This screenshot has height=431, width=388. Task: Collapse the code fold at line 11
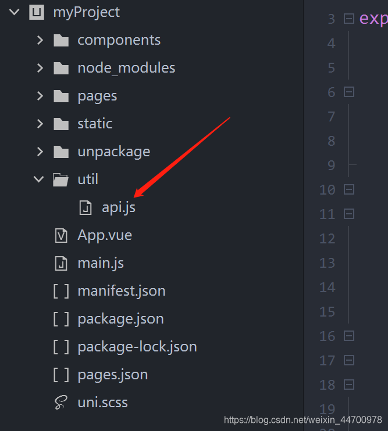[349, 214]
